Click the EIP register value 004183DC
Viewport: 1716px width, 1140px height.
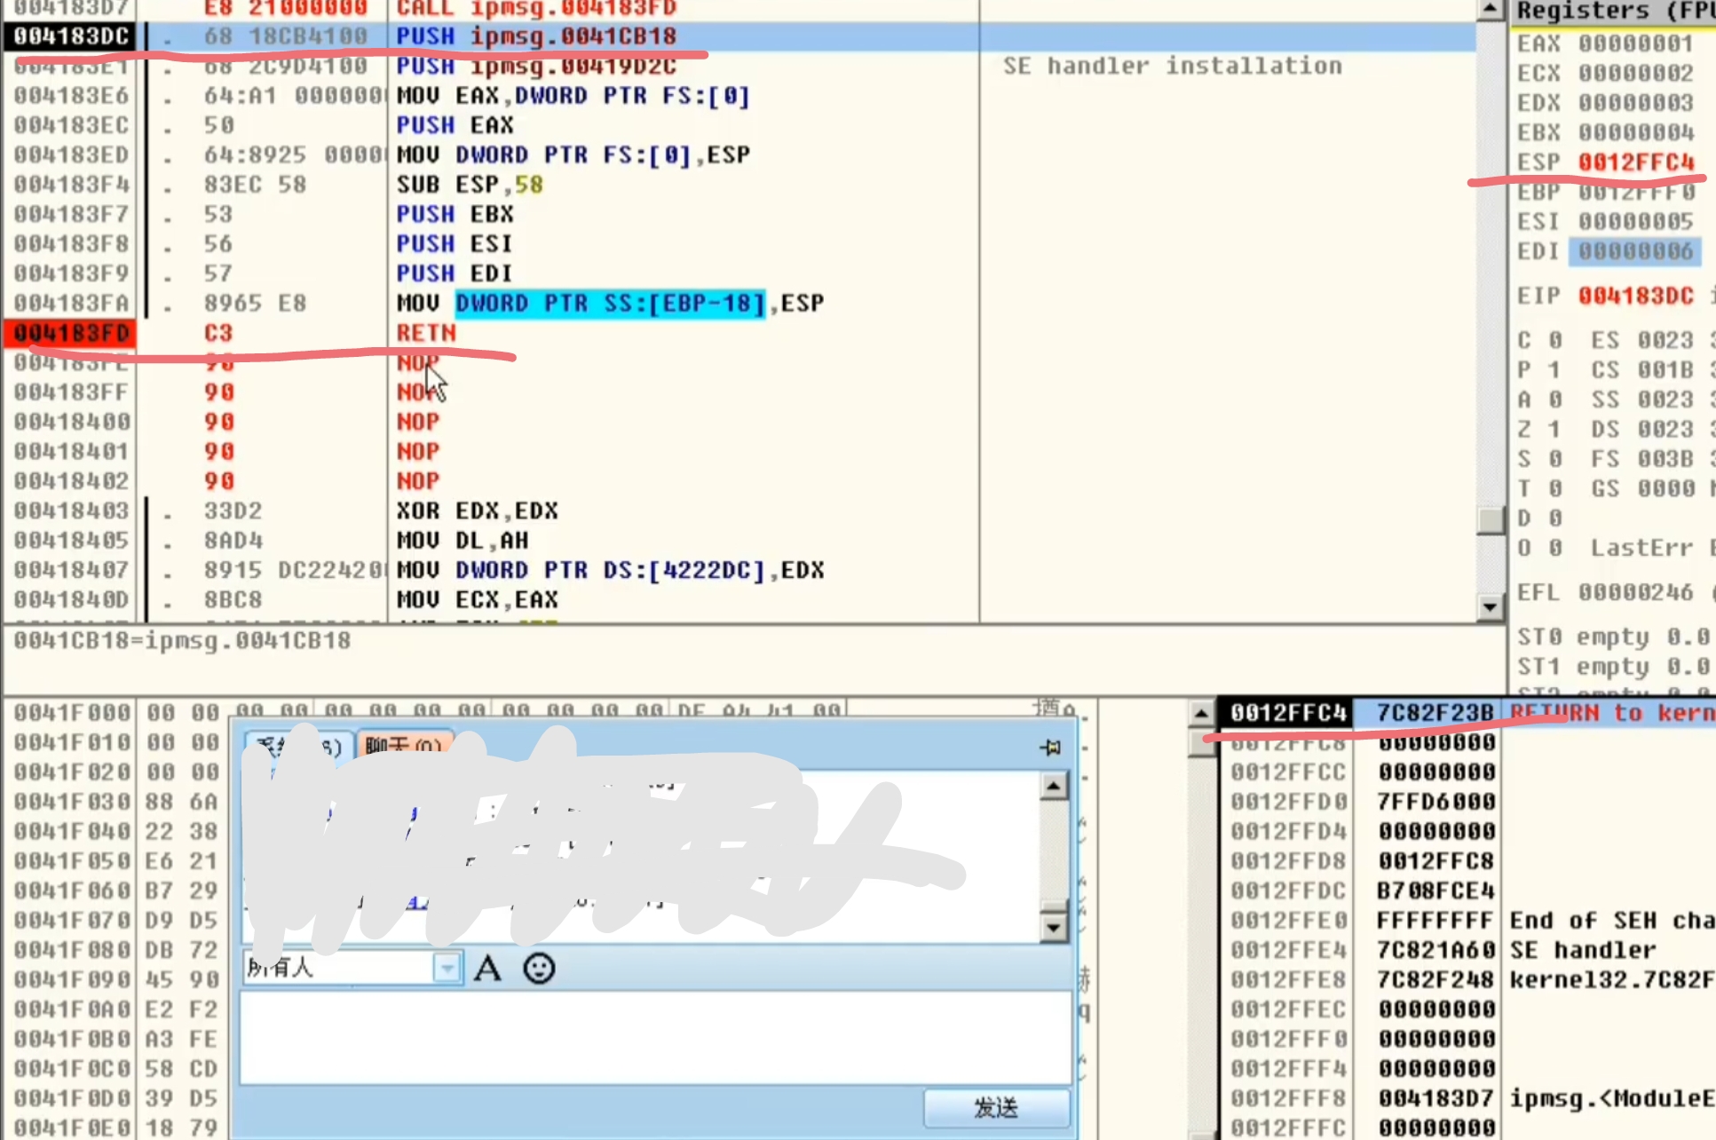tap(1636, 296)
